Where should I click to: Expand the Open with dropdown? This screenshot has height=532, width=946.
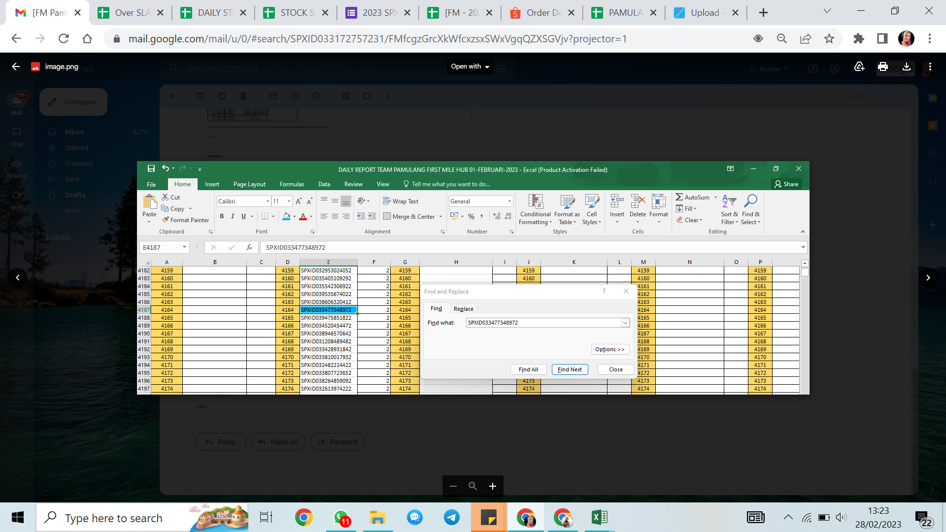471,66
